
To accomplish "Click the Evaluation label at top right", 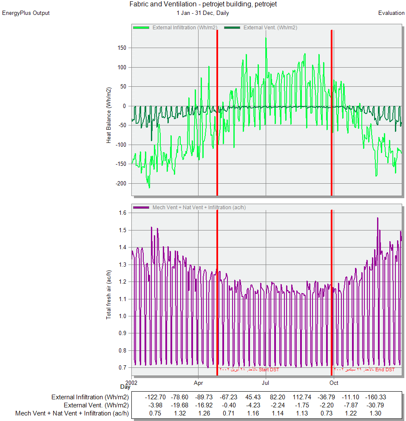I will tap(391, 13).
